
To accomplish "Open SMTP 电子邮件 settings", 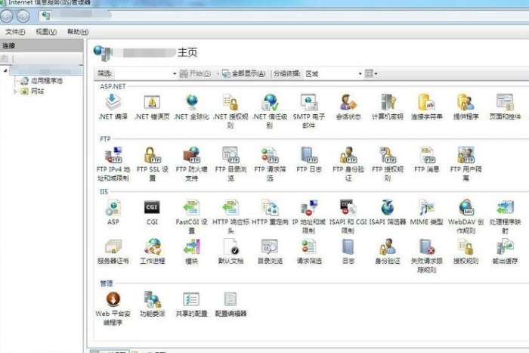I will [x=309, y=111].
